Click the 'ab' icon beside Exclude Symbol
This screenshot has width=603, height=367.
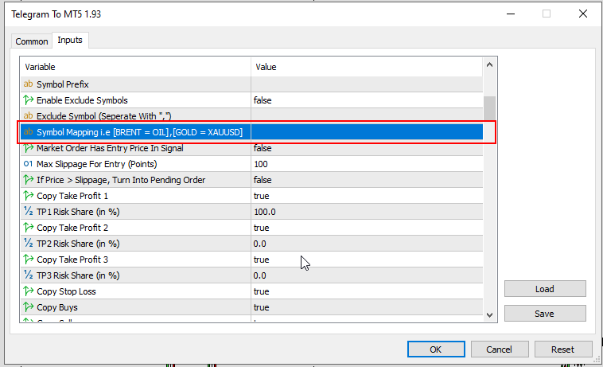29,116
